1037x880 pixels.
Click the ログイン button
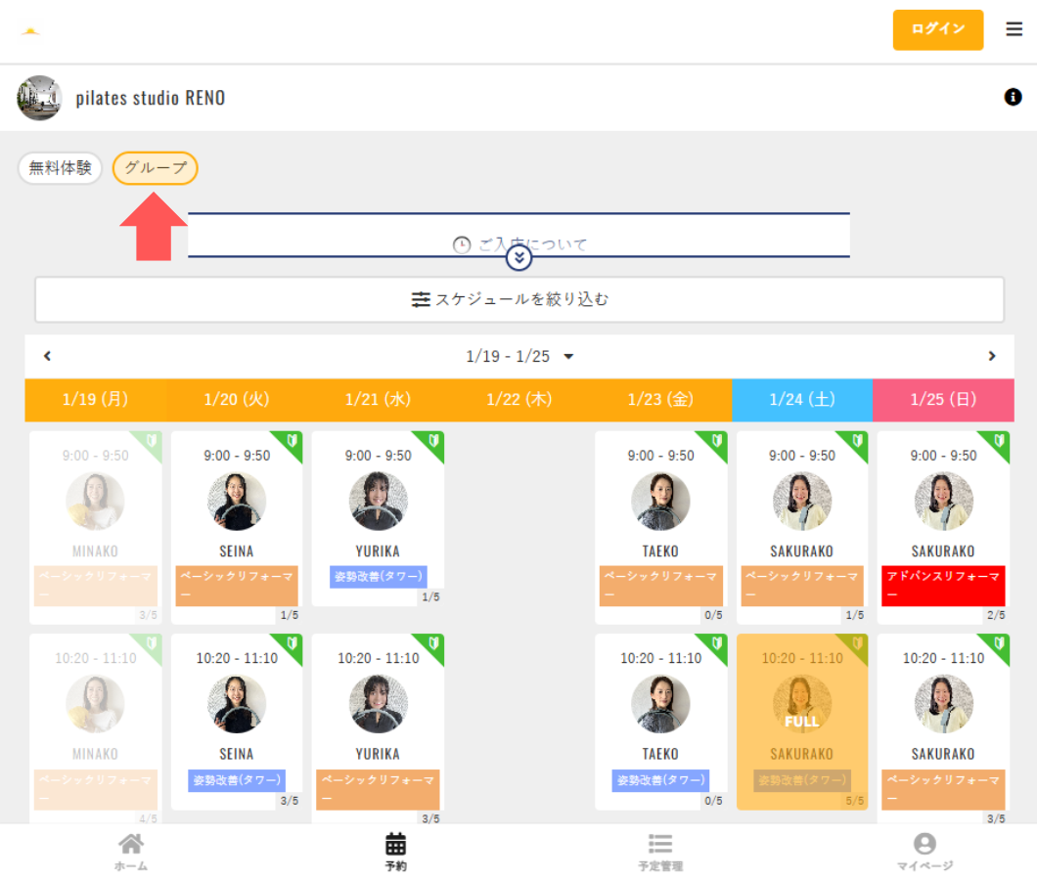(937, 29)
